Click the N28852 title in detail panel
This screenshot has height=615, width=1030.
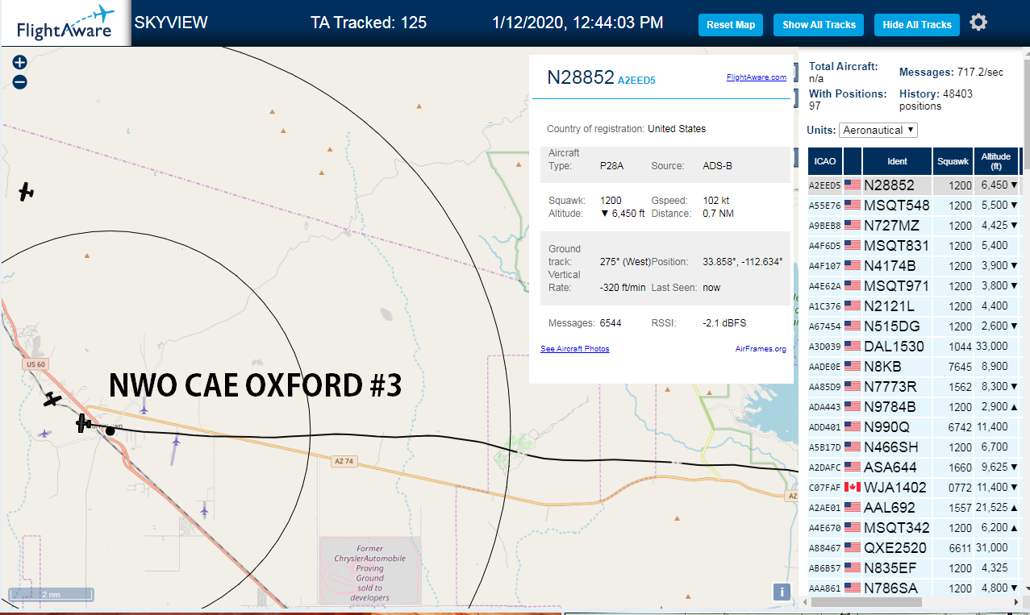(581, 77)
